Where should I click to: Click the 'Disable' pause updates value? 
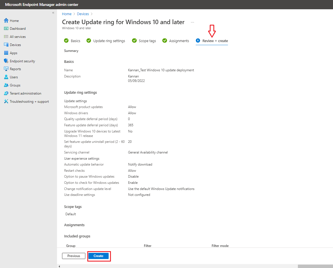[x=133, y=177]
